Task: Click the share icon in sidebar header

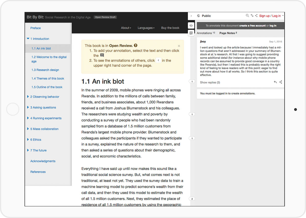Action: pyautogui.click(x=256, y=16)
